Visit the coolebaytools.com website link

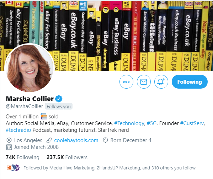tap(76, 140)
